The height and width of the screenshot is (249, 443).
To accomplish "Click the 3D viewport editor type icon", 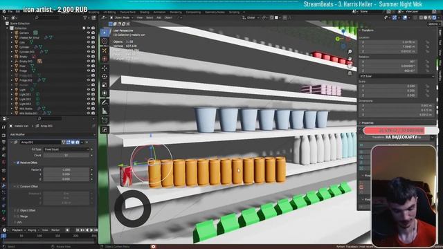I will 104,18.
